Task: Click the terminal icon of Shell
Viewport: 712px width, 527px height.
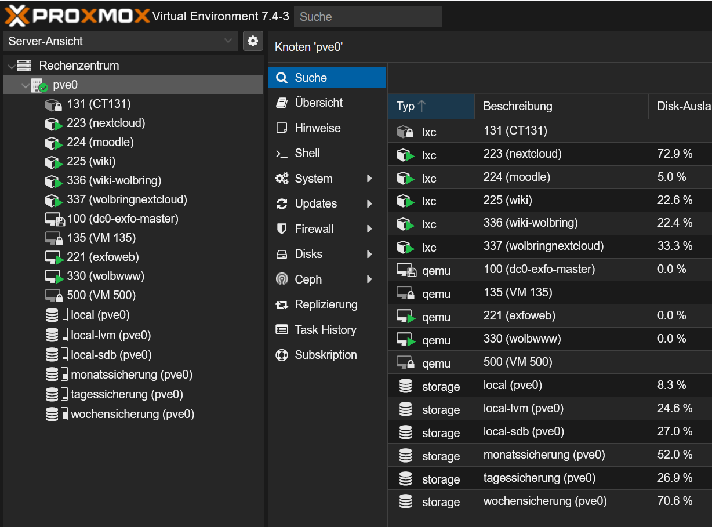Action: click(x=282, y=154)
